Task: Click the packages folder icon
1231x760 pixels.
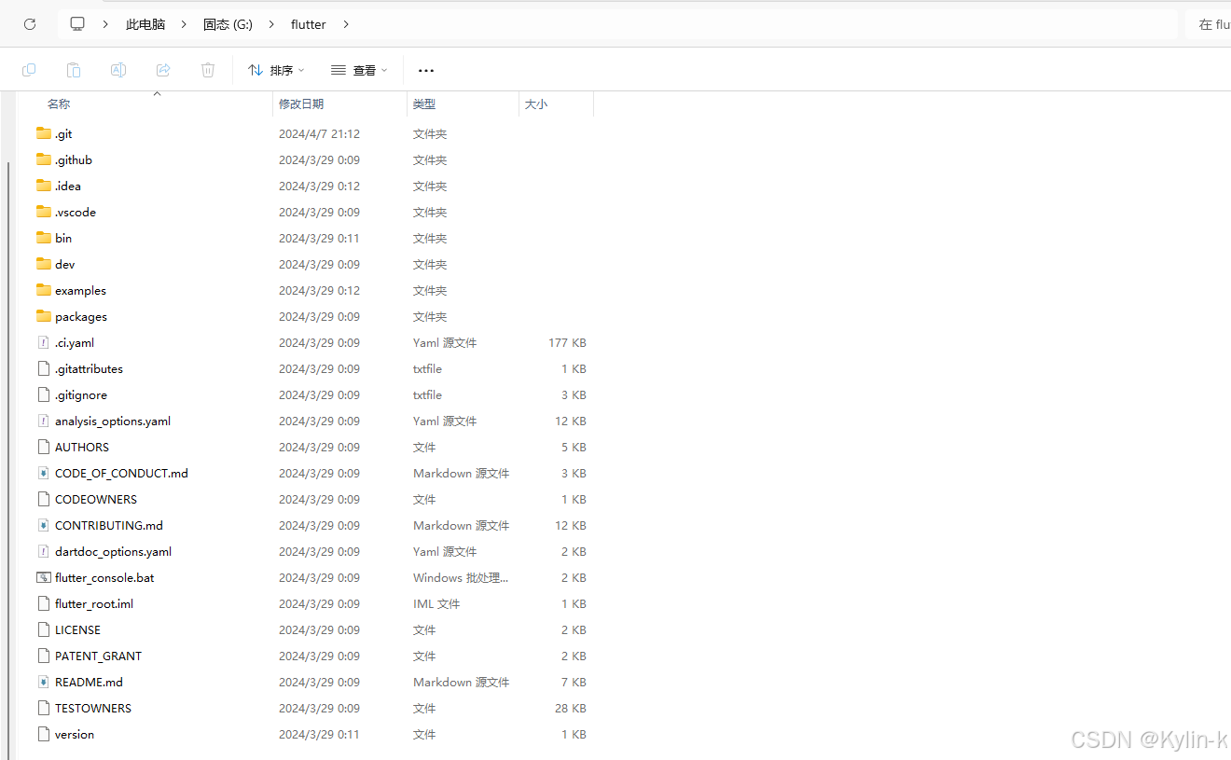Action: (44, 316)
